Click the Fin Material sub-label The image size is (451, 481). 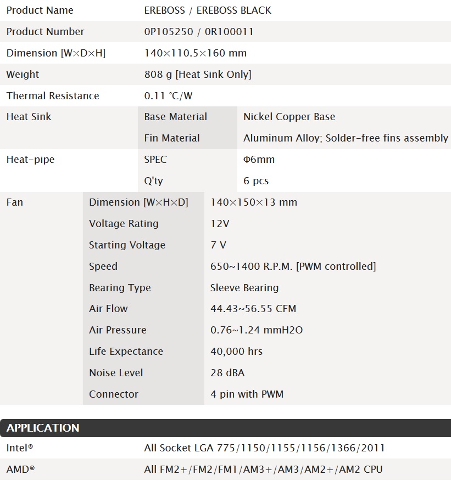point(171,138)
